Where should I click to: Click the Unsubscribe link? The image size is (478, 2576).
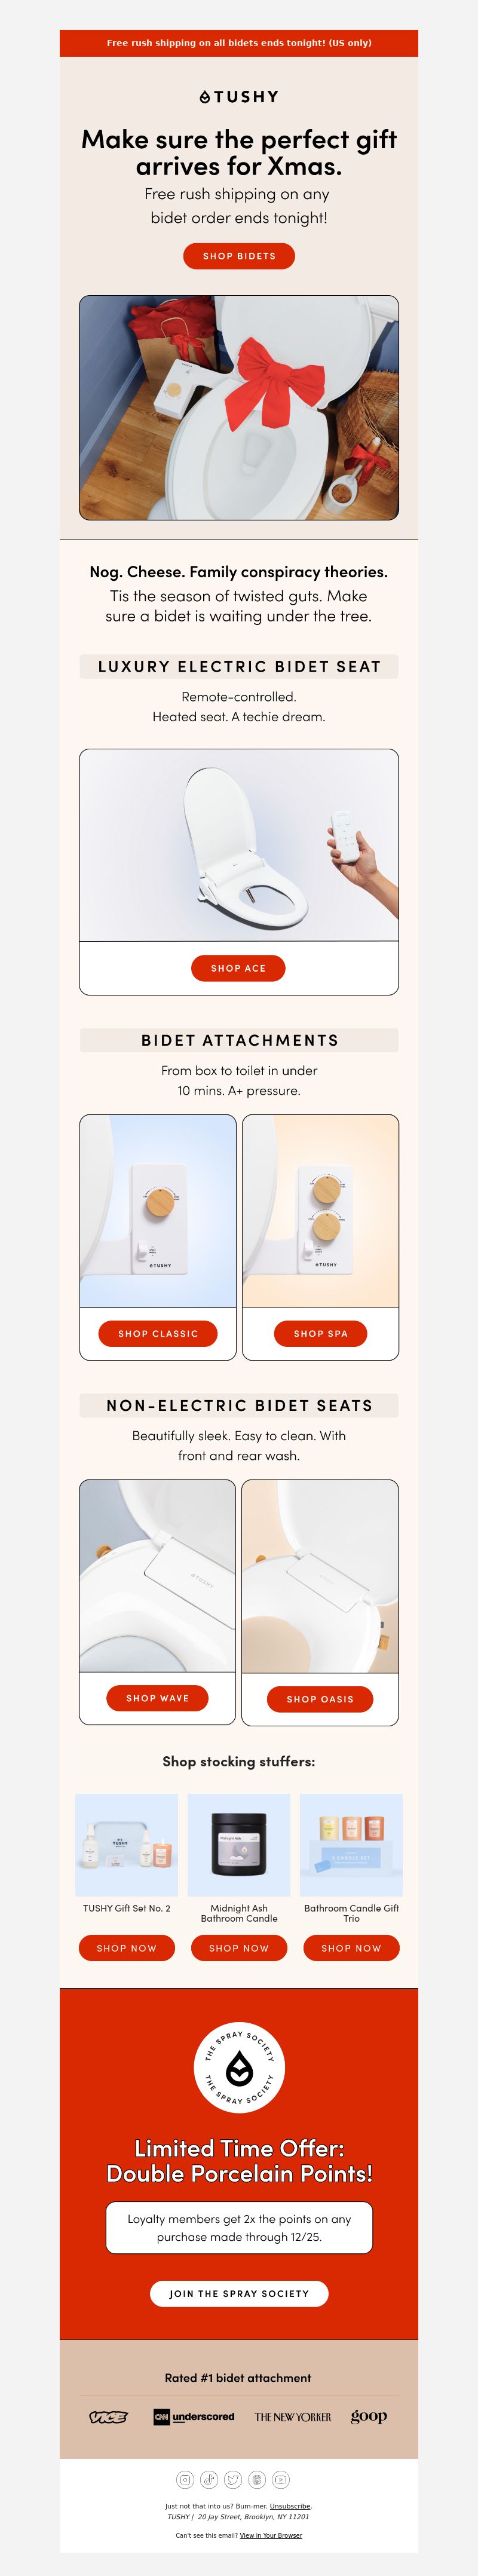click(290, 2506)
